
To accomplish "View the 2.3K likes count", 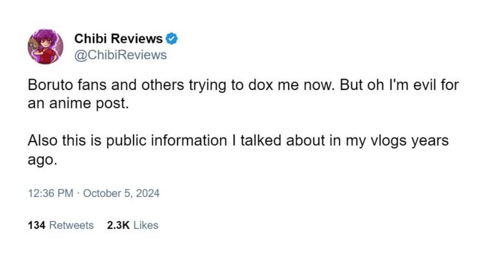I will point(118,225).
